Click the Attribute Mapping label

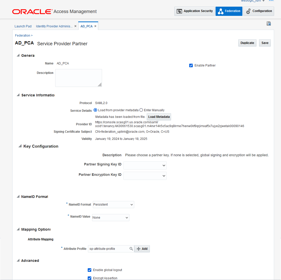coord(40,239)
